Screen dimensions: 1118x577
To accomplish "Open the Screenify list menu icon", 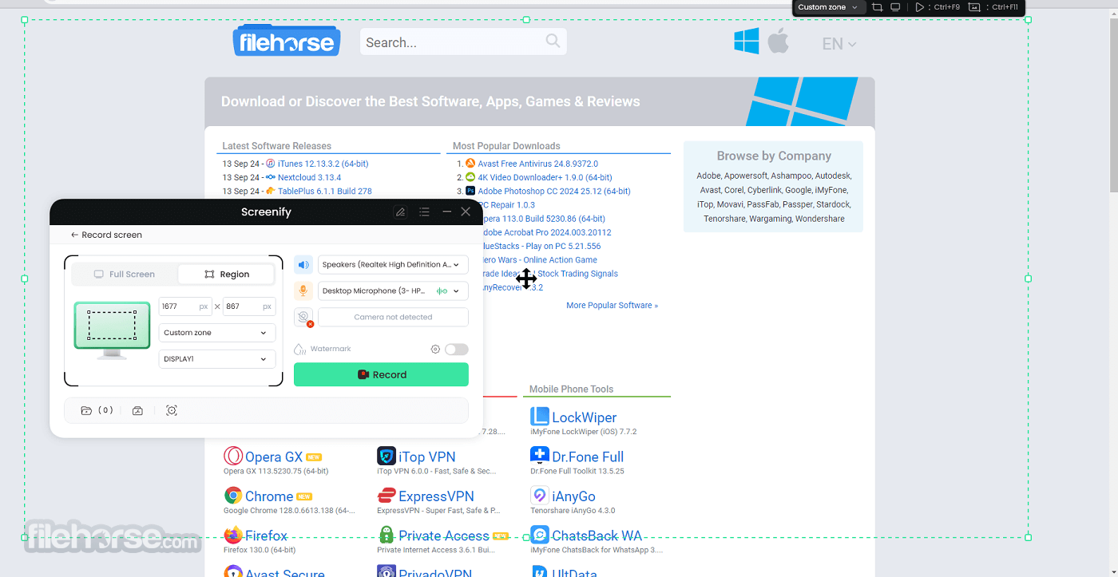I will tap(424, 212).
